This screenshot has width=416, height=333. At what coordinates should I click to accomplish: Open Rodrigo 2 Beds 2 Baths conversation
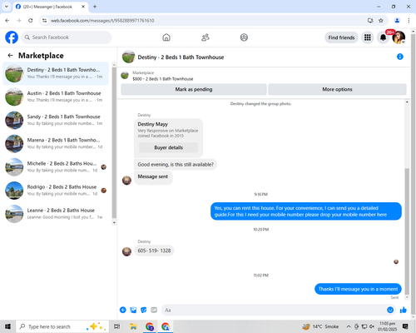(x=56, y=191)
